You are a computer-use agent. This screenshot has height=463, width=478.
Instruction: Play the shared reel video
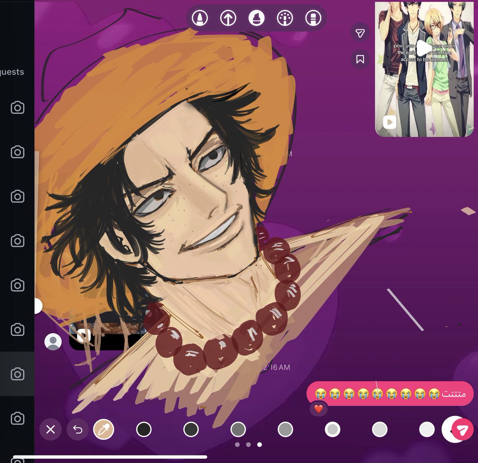(424, 49)
